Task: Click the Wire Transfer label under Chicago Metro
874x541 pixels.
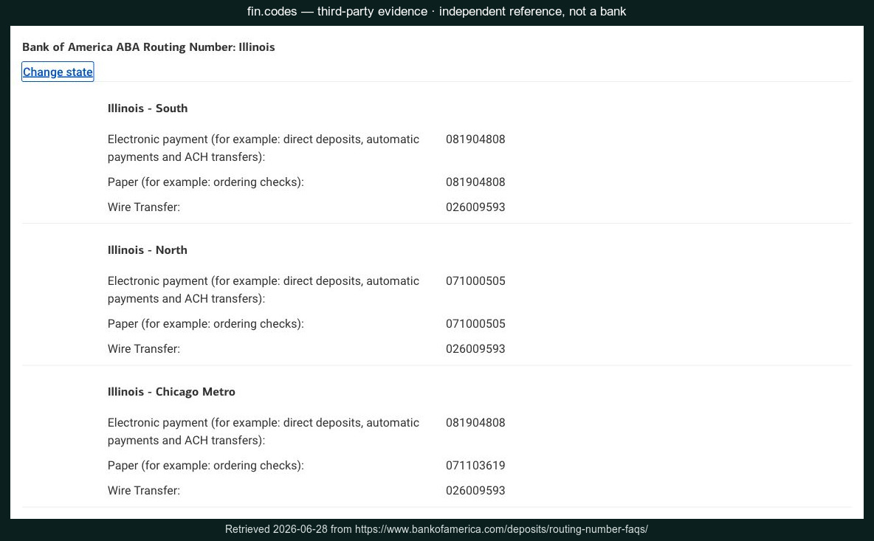Action: pyautogui.click(x=144, y=490)
